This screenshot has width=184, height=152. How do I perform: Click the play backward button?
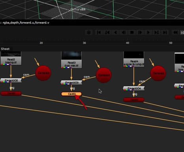115,32
